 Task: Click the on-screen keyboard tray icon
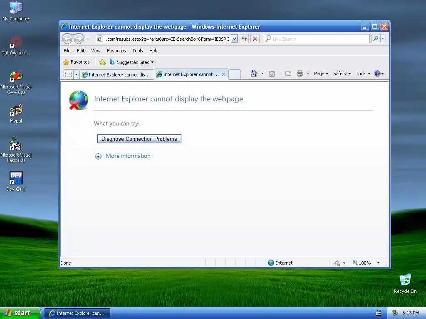[x=379, y=313]
